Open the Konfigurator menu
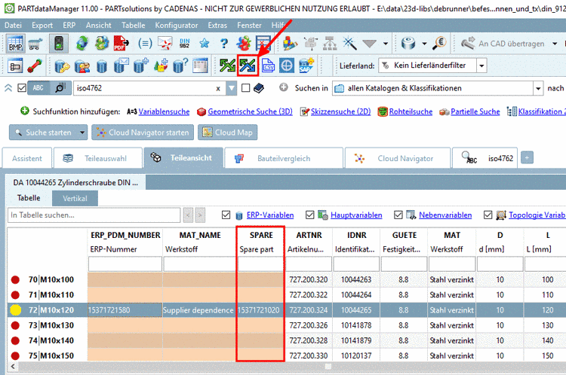This screenshot has height=375, width=566. coord(176,25)
